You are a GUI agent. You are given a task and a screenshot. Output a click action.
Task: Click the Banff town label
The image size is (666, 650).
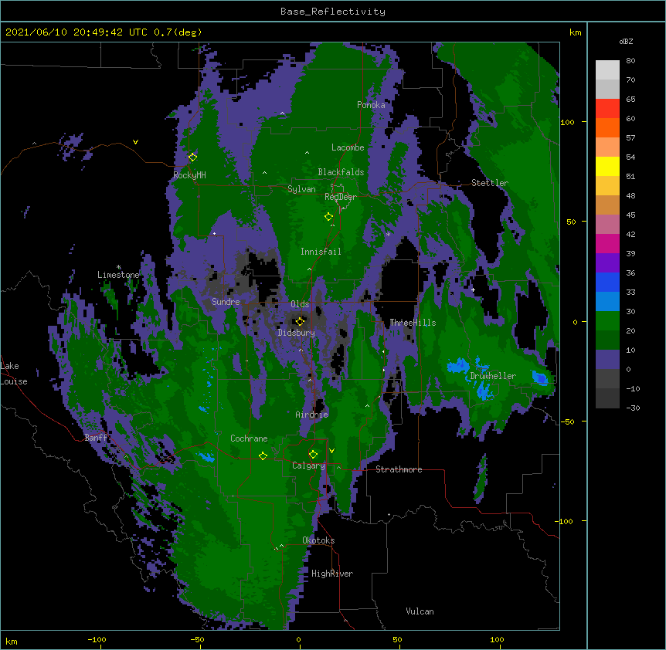96,438
